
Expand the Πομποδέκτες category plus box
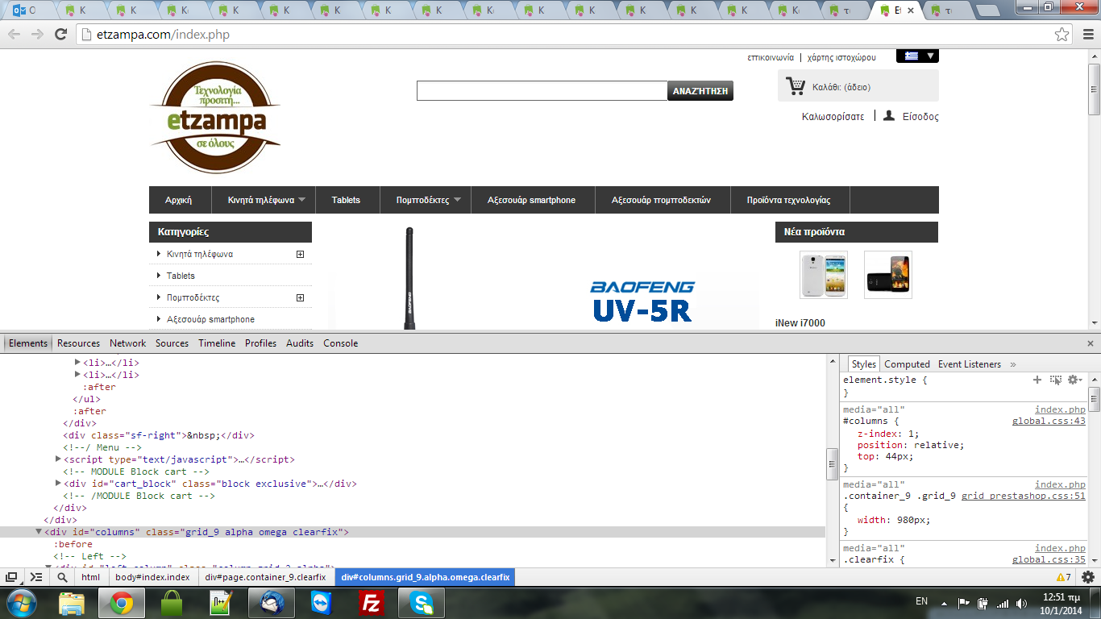(300, 297)
